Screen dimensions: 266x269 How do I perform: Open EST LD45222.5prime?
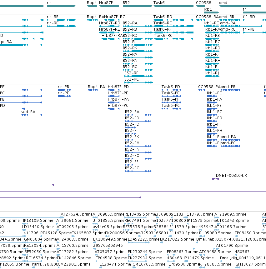(144, 239)
